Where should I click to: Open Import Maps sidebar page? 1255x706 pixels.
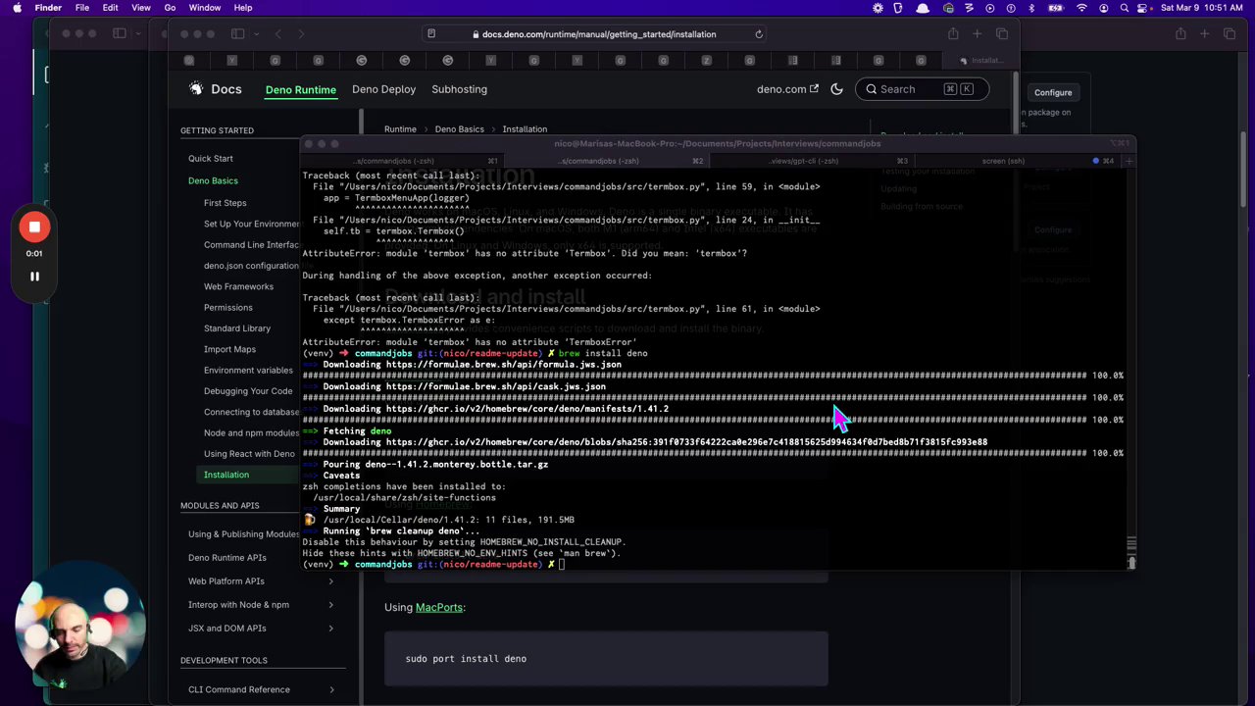pyautogui.click(x=229, y=349)
